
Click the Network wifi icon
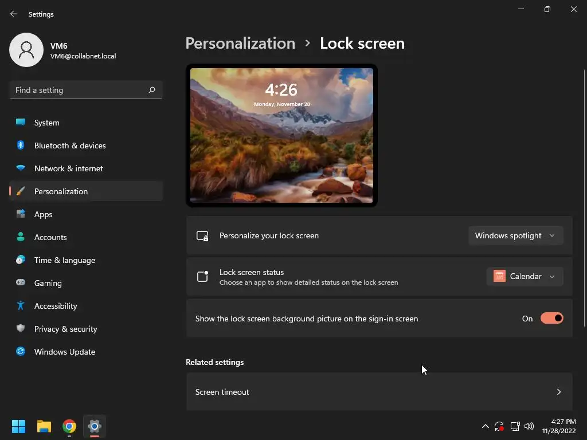point(21,168)
